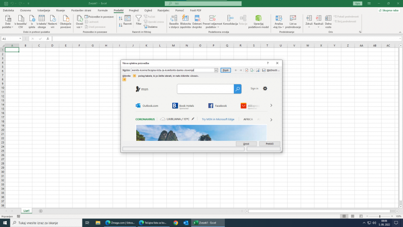Image resolution: width=403 pixels, height=227 pixels.
Task: Click inside the MSN search text field
Action: tap(205, 89)
